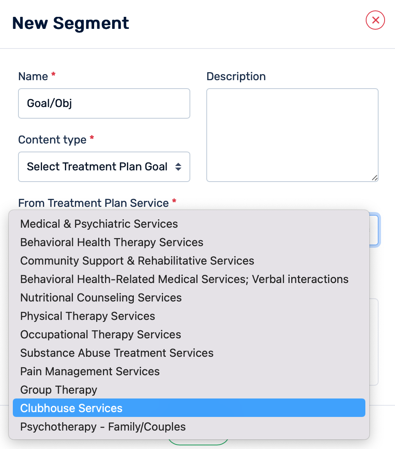
Task: Select Medical & Psychiatric Services option
Action: [99, 224]
